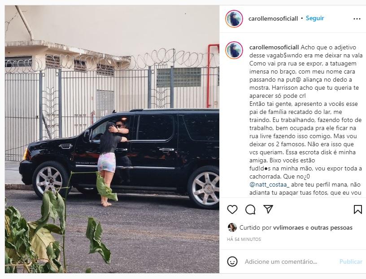The height and width of the screenshot is (279, 366).
Task: Like the post with the heart icon
Action: tap(232, 209)
